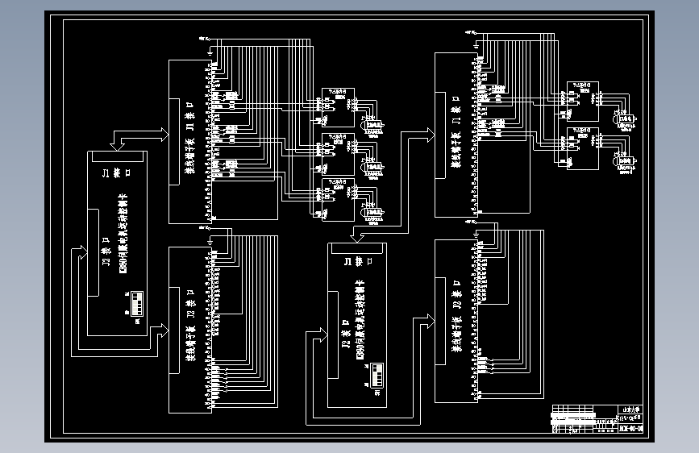Click the arrowhead pointing into left card's J2 port
The width and height of the screenshot is (699, 453).
[x=83, y=252]
